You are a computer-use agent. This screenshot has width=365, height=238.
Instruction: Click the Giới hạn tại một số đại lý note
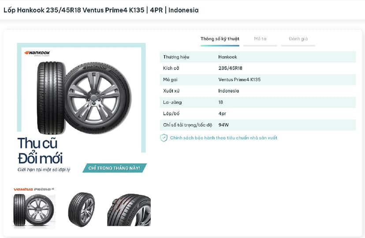coord(44,170)
